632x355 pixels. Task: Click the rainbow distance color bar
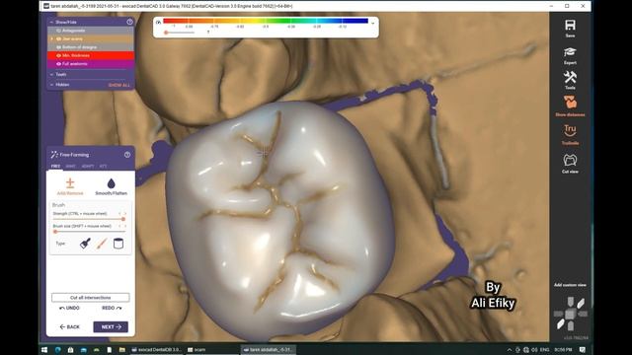[266, 21]
